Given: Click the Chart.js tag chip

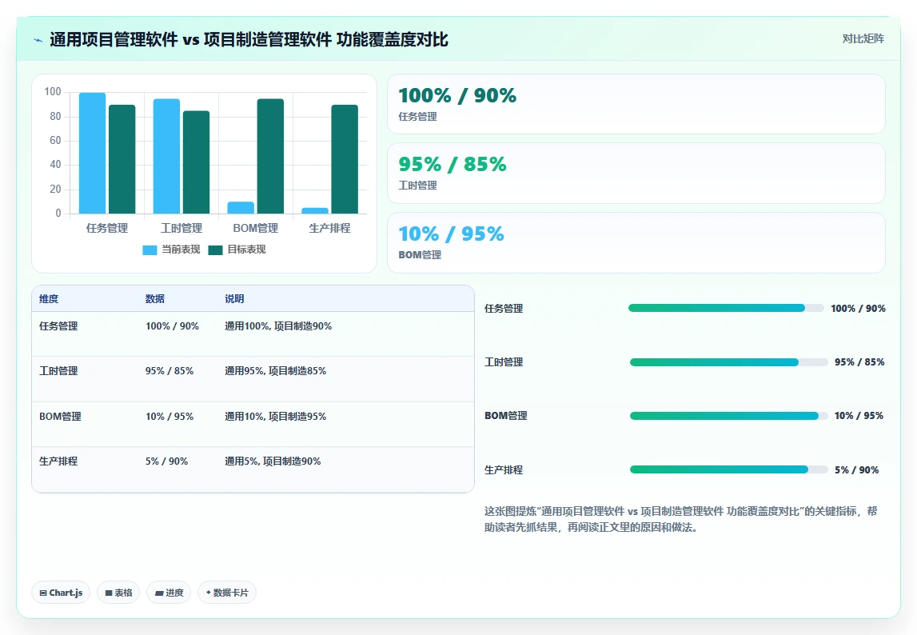Looking at the screenshot, I should click(61, 593).
